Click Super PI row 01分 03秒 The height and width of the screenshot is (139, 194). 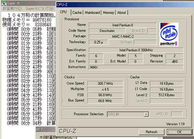31,43
